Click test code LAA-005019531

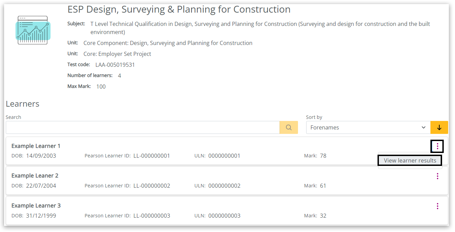click(115, 65)
